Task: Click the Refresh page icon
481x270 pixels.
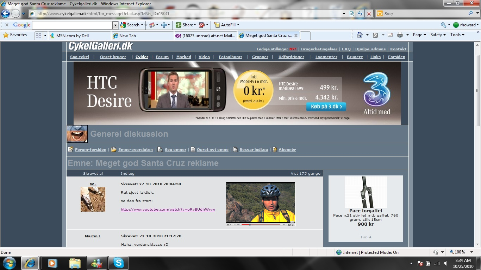Action: 360,14
